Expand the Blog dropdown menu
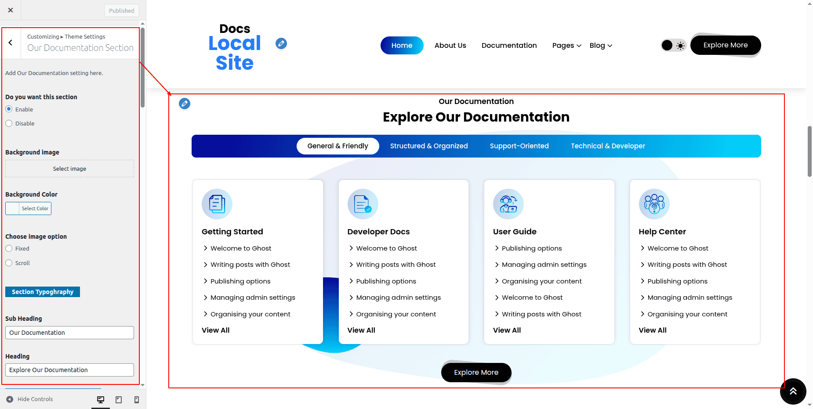This screenshot has width=813, height=409. [x=600, y=46]
